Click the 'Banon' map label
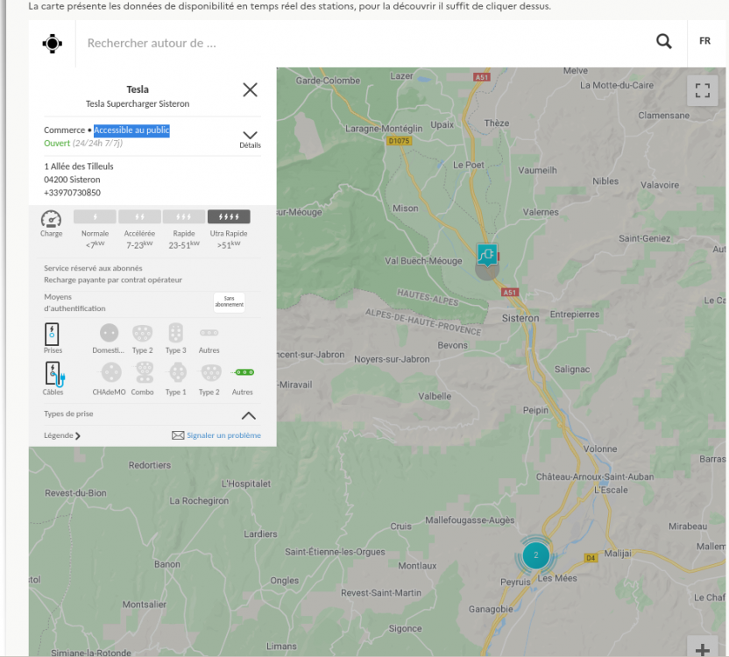The height and width of the screenshot is (657, 729). 166,564
